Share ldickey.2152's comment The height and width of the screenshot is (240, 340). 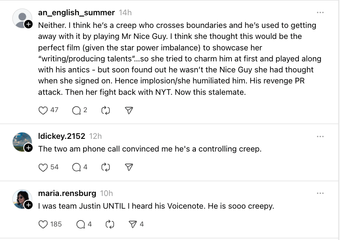(x=129, y=167)
